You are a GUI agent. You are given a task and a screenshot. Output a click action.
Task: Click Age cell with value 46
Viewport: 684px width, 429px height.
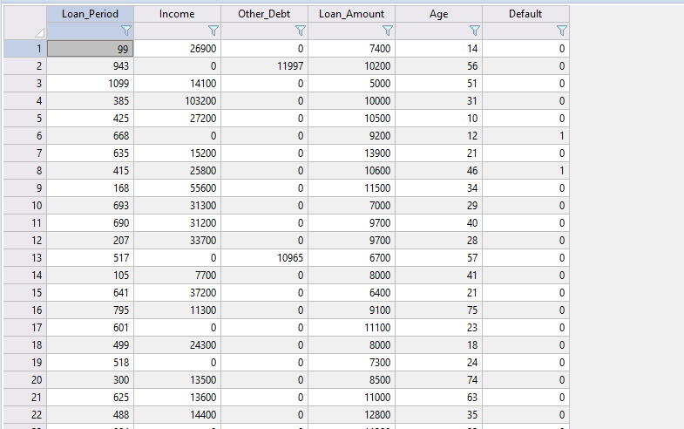[x=439, y=171]
